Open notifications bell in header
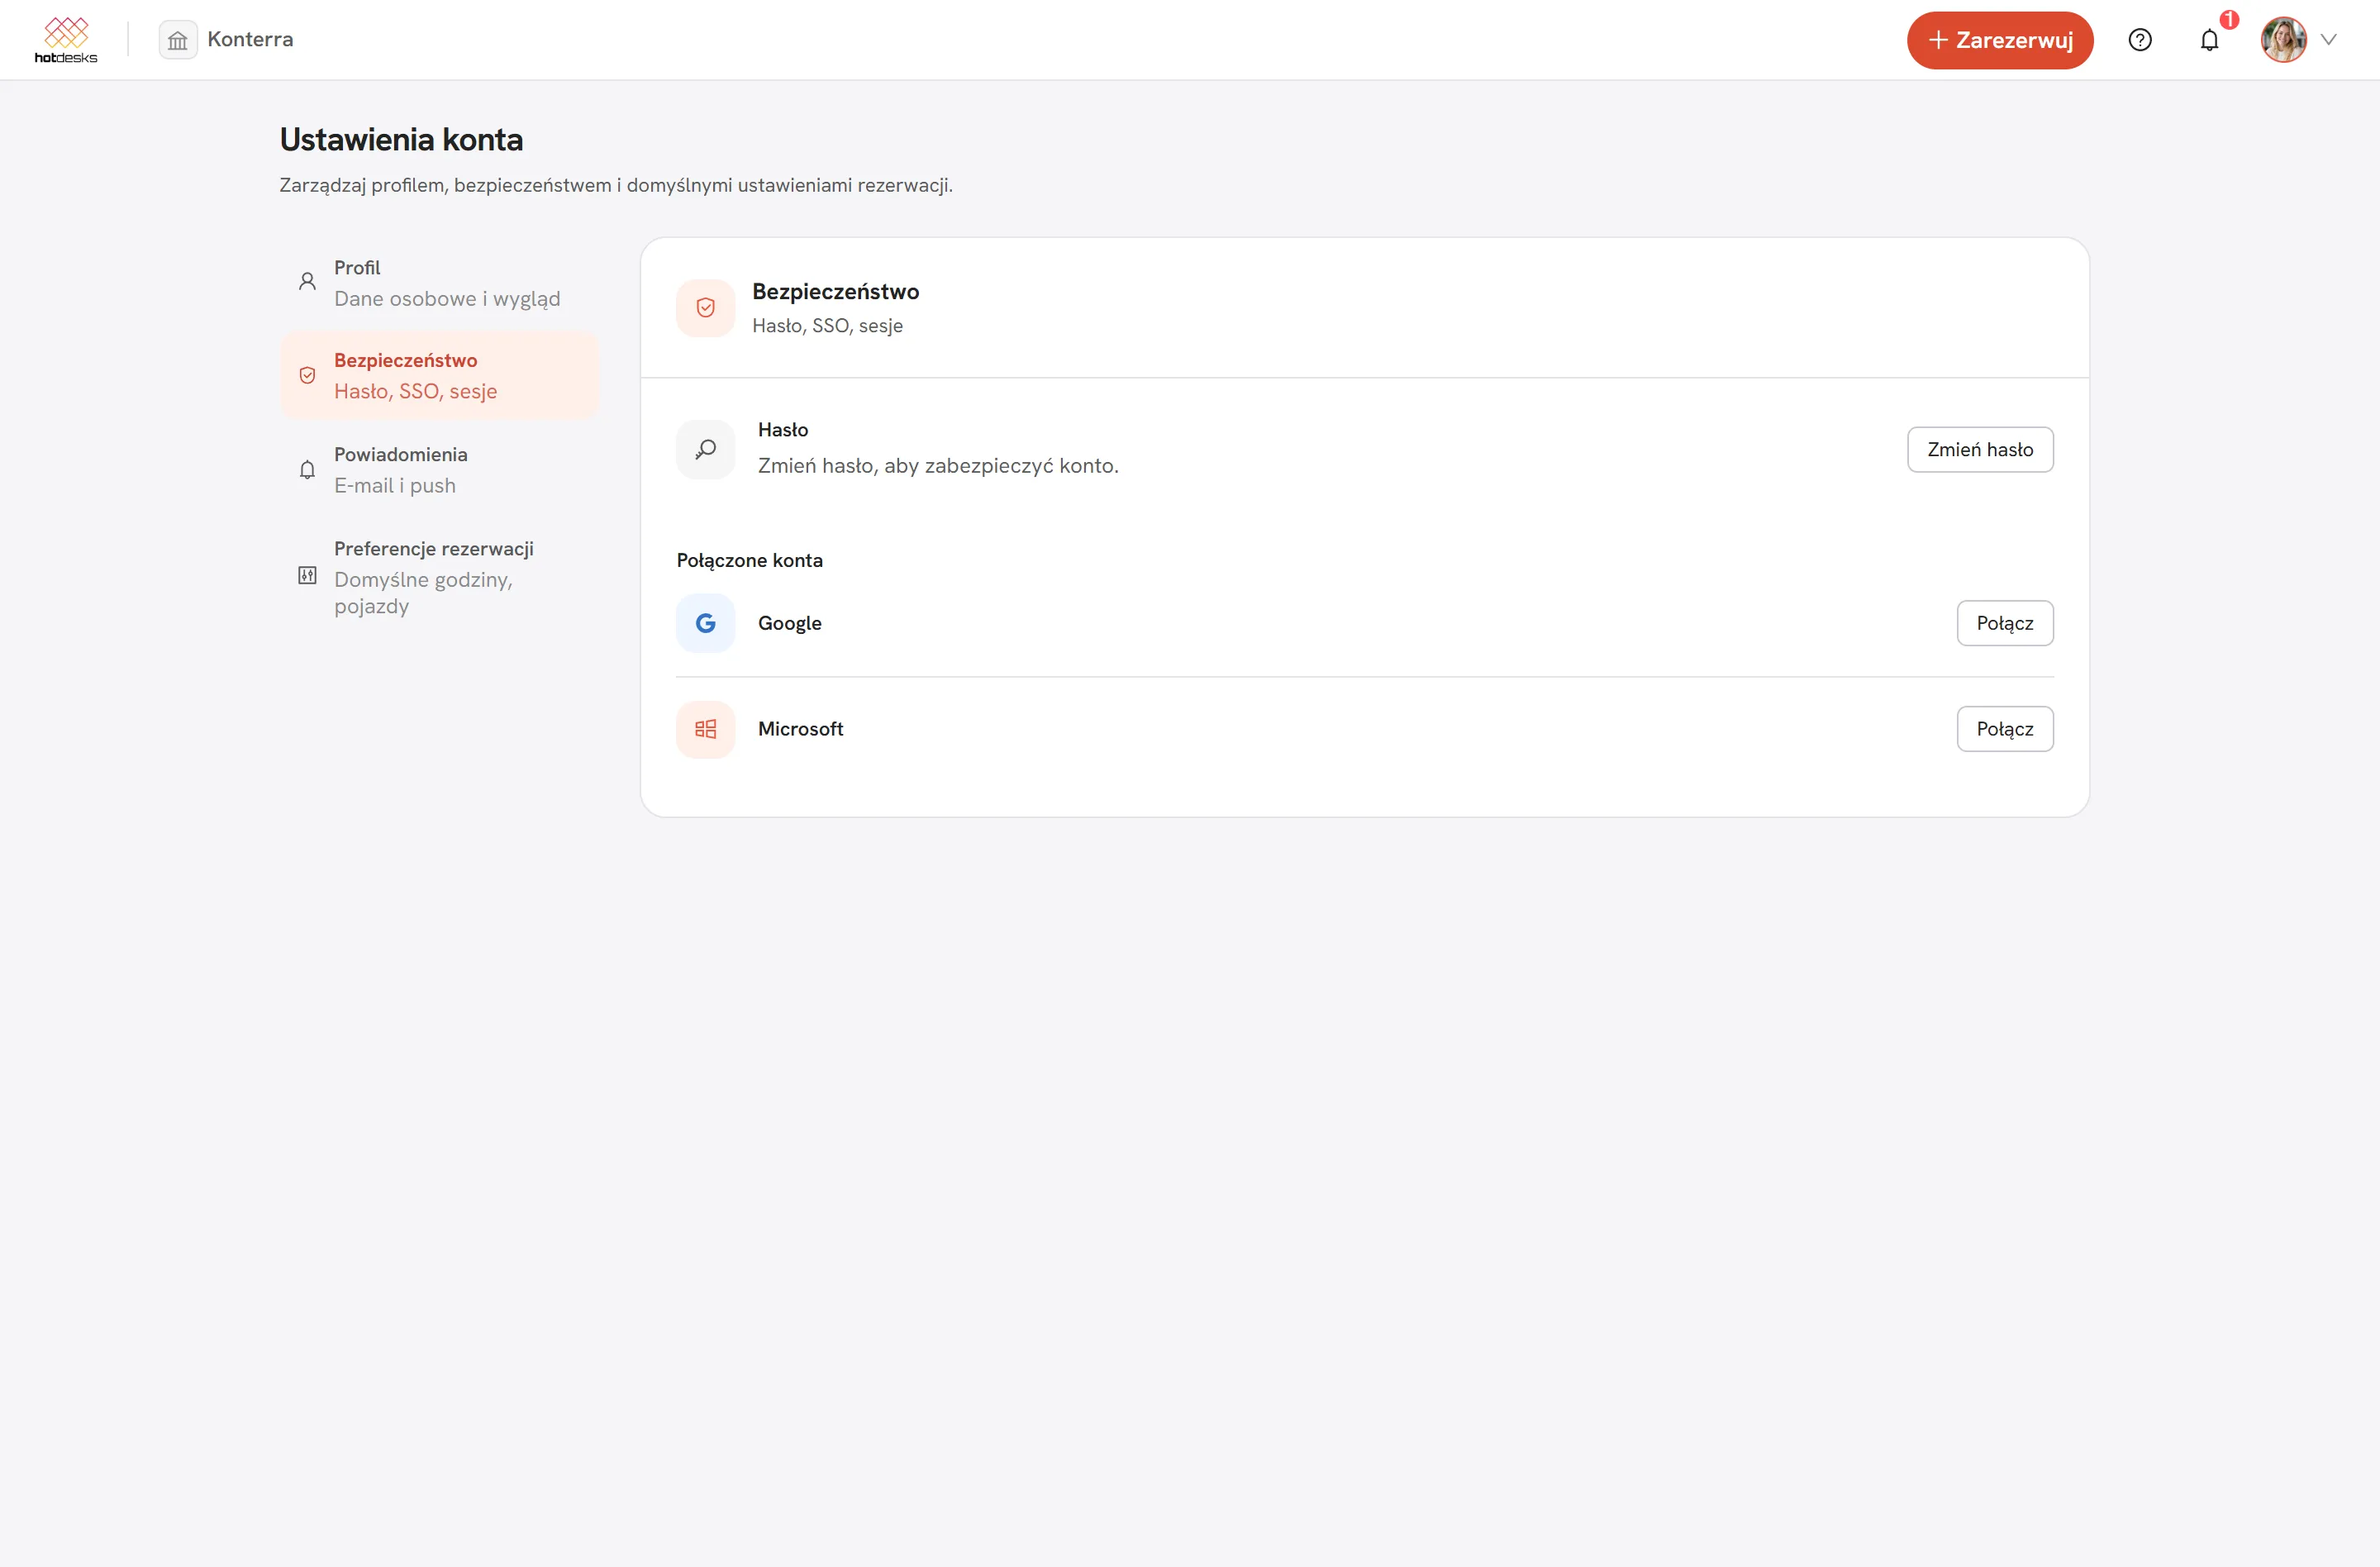2380x1567 pixels. click(x=2210, y=40)
